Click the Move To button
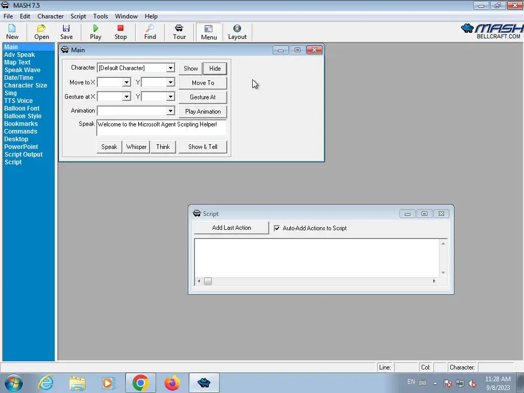This screenshot has width=524, height=393. (x=203, y=83)
